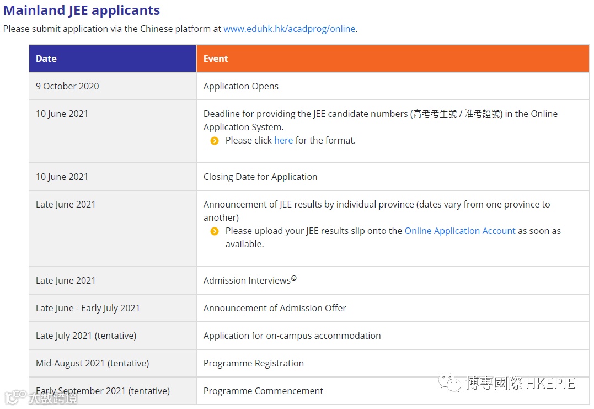Open the Online Application Account link
594x409 pixels.
pos(460,231)
